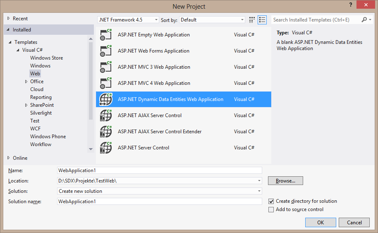
Task: Enable Add to source control checkbox
Action: [x=271, y=210]
